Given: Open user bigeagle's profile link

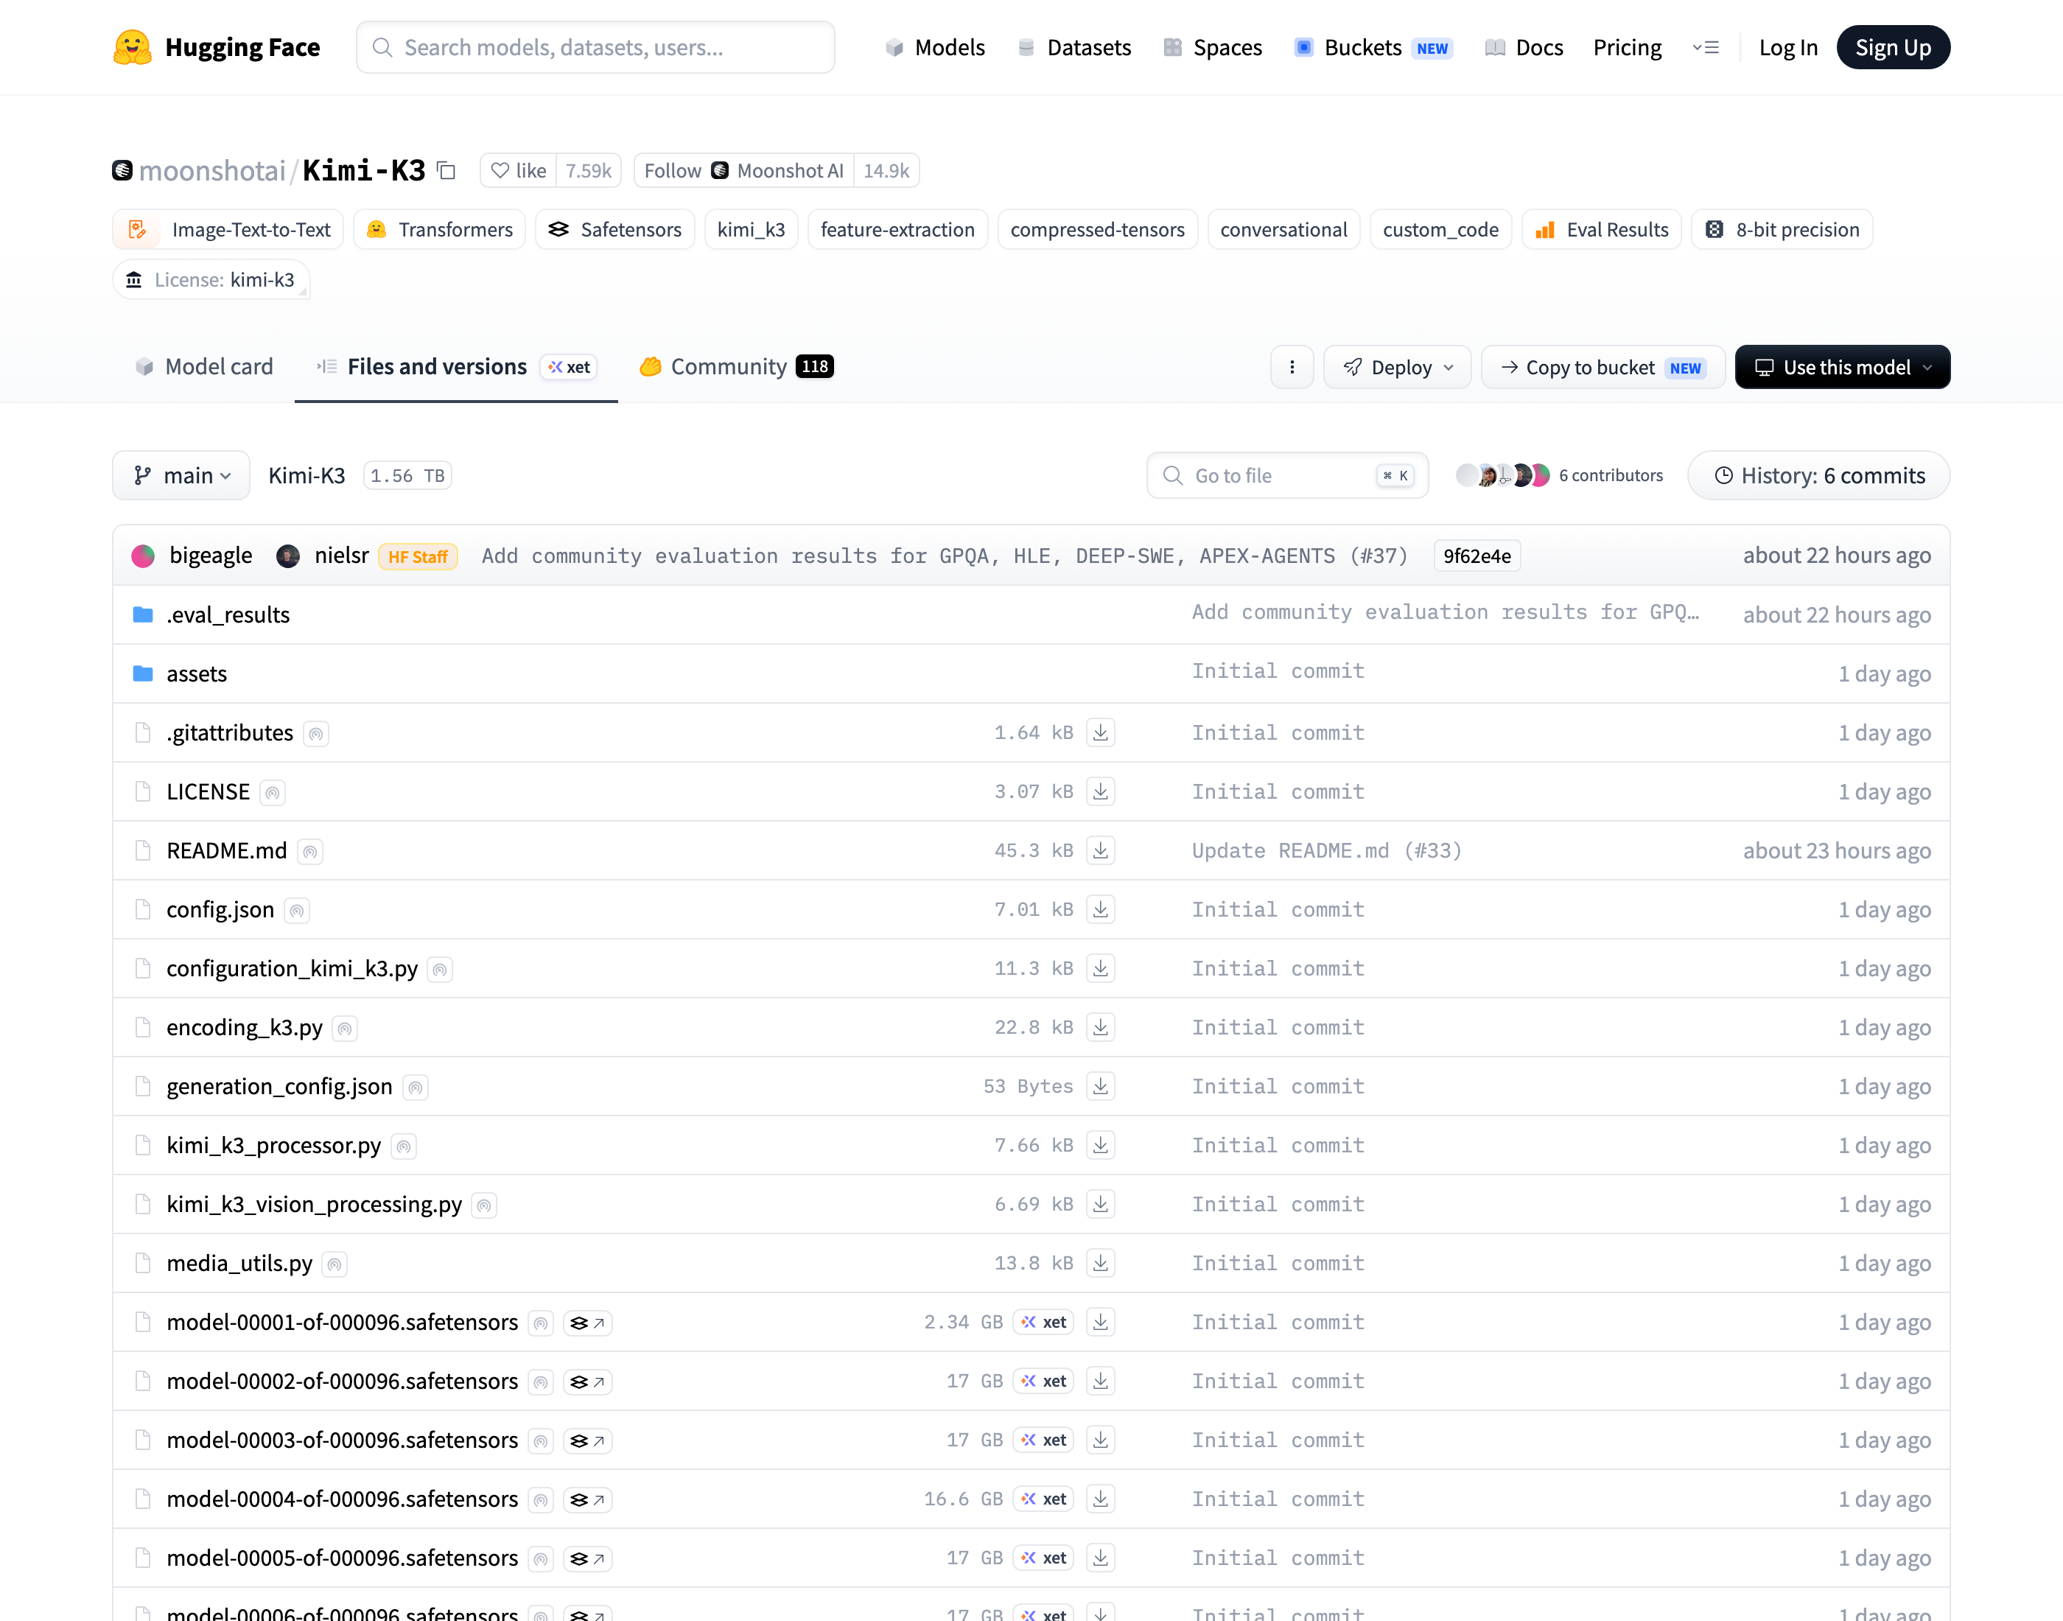Looking at the screenshot, I should pyautogui.click(x=211, y=556).
